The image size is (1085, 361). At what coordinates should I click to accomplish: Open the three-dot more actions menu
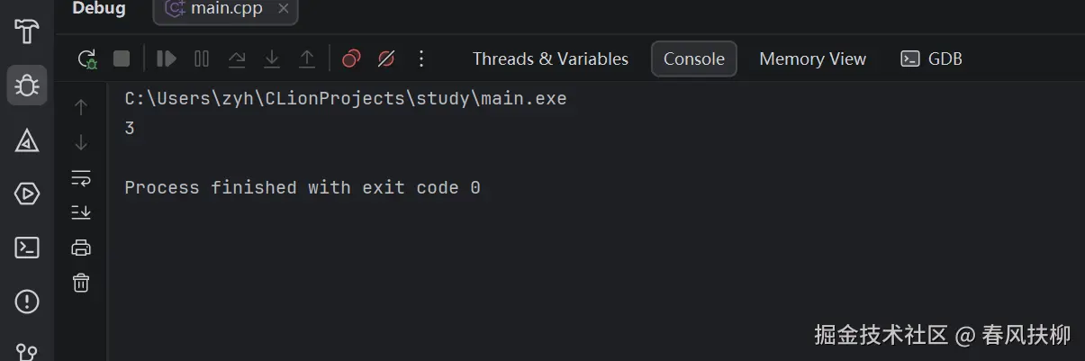tap(421, 59)
